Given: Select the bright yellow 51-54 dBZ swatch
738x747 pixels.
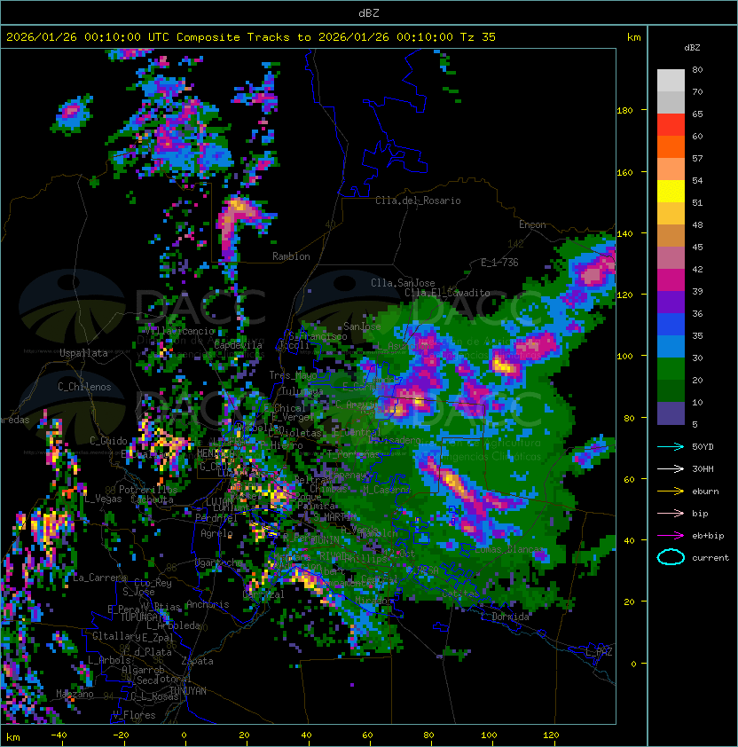Looking at the screenshot, I should click(x=671, y=191).
